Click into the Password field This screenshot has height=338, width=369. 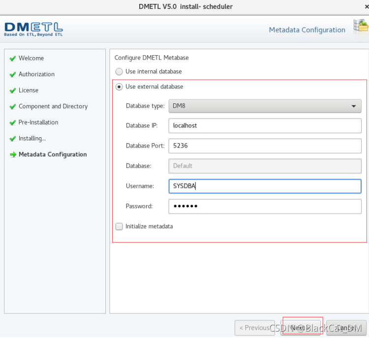tap(265, 207)
